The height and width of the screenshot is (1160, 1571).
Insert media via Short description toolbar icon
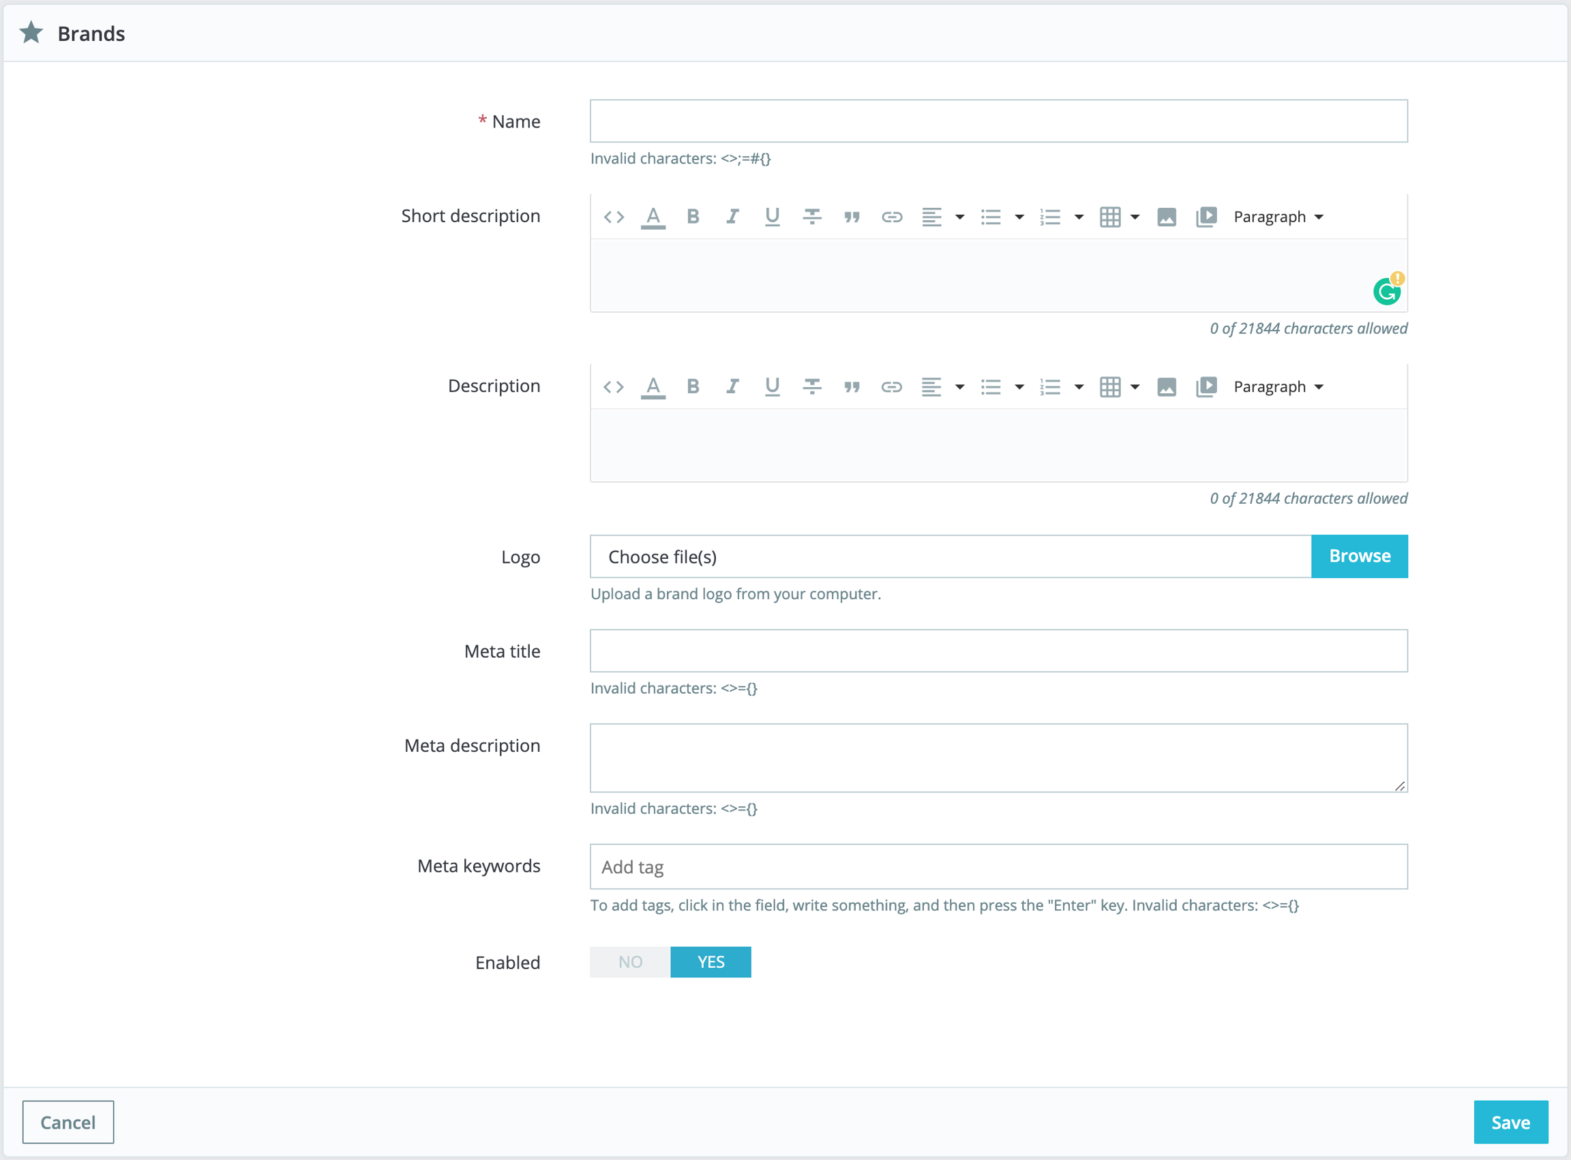coord(1206,216)
